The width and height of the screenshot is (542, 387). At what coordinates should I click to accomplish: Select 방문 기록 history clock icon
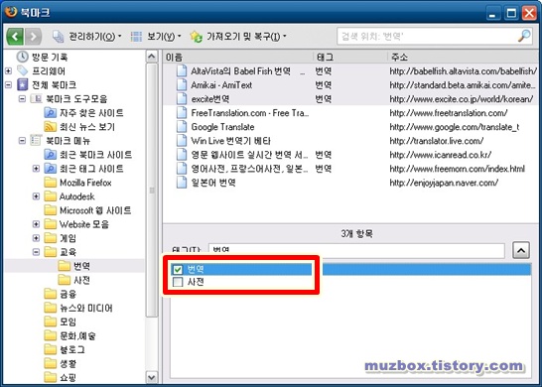[23, 57]
